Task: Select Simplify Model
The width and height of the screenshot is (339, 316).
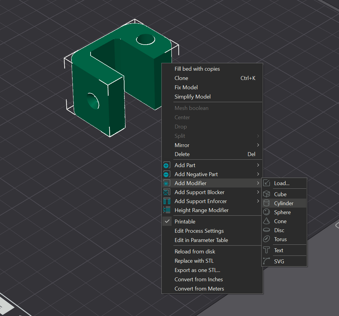Action: (x=212, y=97)
